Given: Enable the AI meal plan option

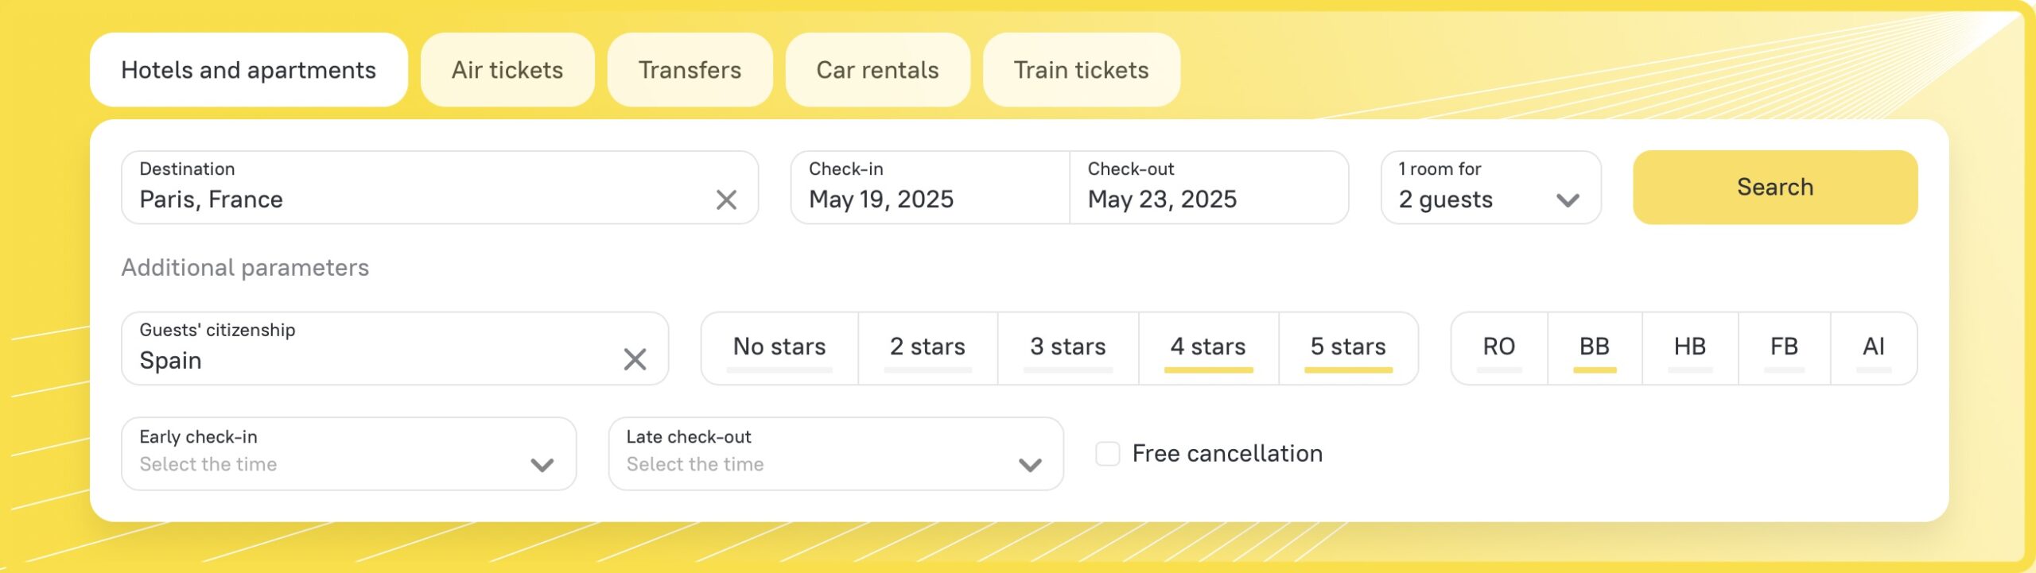Looking at the screenshot, I should click(1873, 347).
